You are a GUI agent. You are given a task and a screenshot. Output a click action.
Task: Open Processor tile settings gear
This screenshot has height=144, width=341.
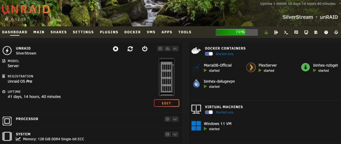(x=167, y=119)
